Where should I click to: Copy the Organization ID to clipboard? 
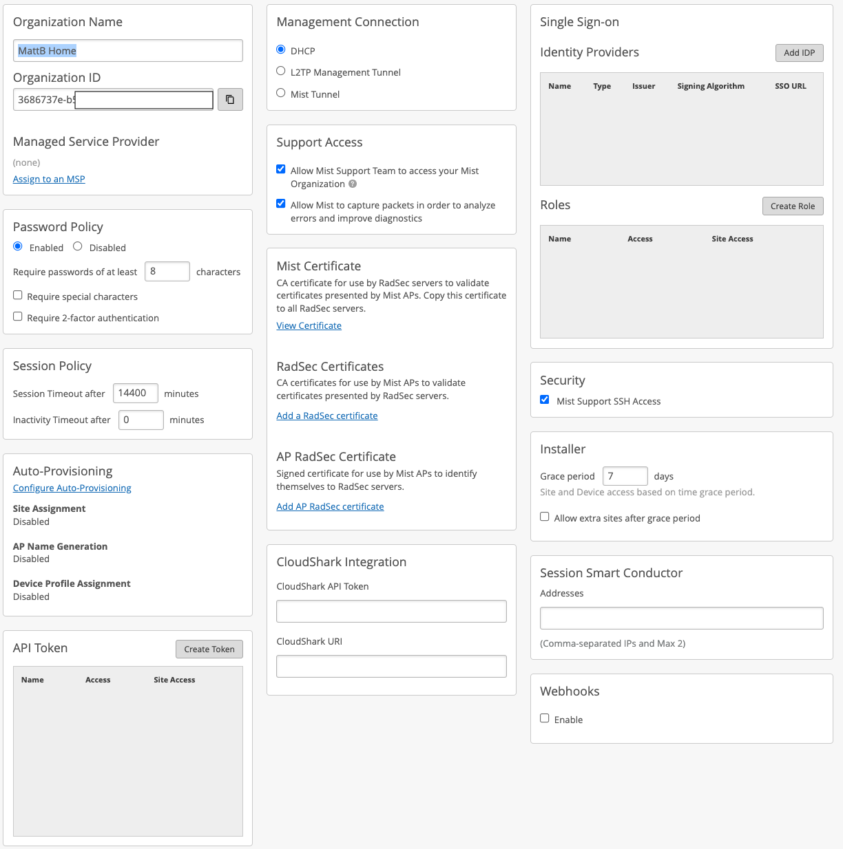tap(230, 100)
